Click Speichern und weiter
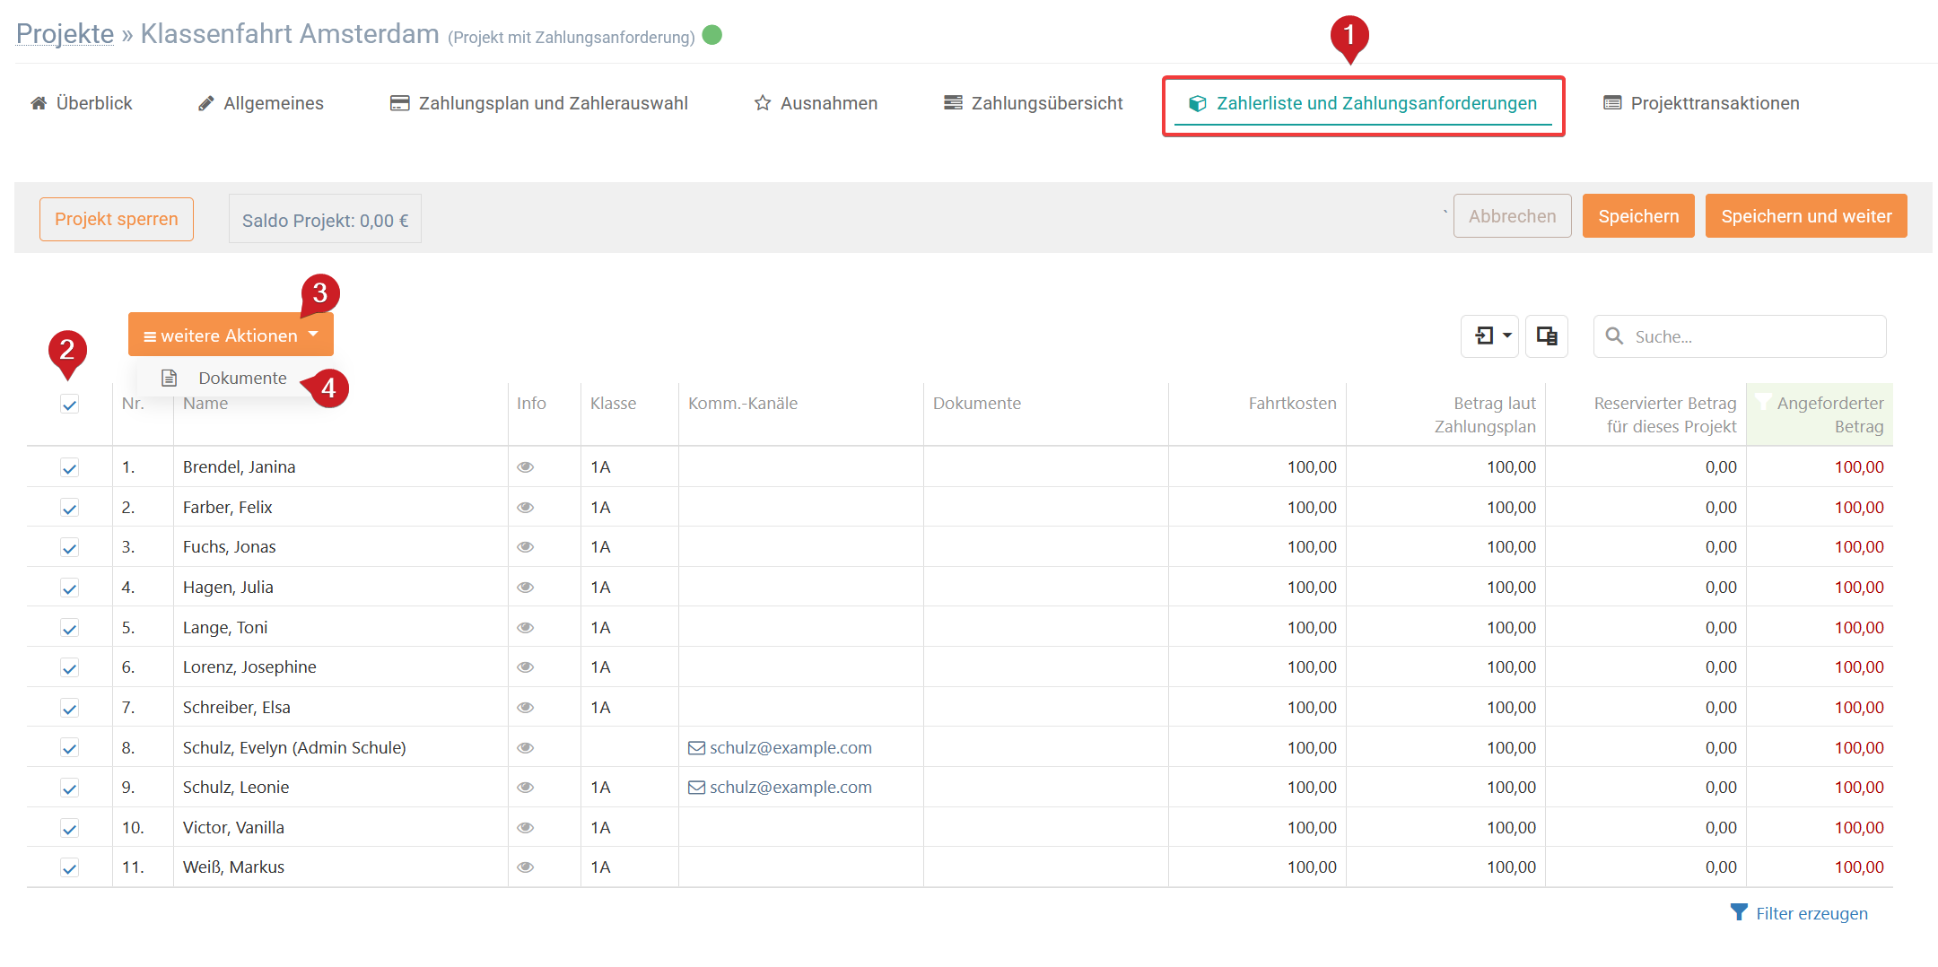 [x=1806, y=216]
